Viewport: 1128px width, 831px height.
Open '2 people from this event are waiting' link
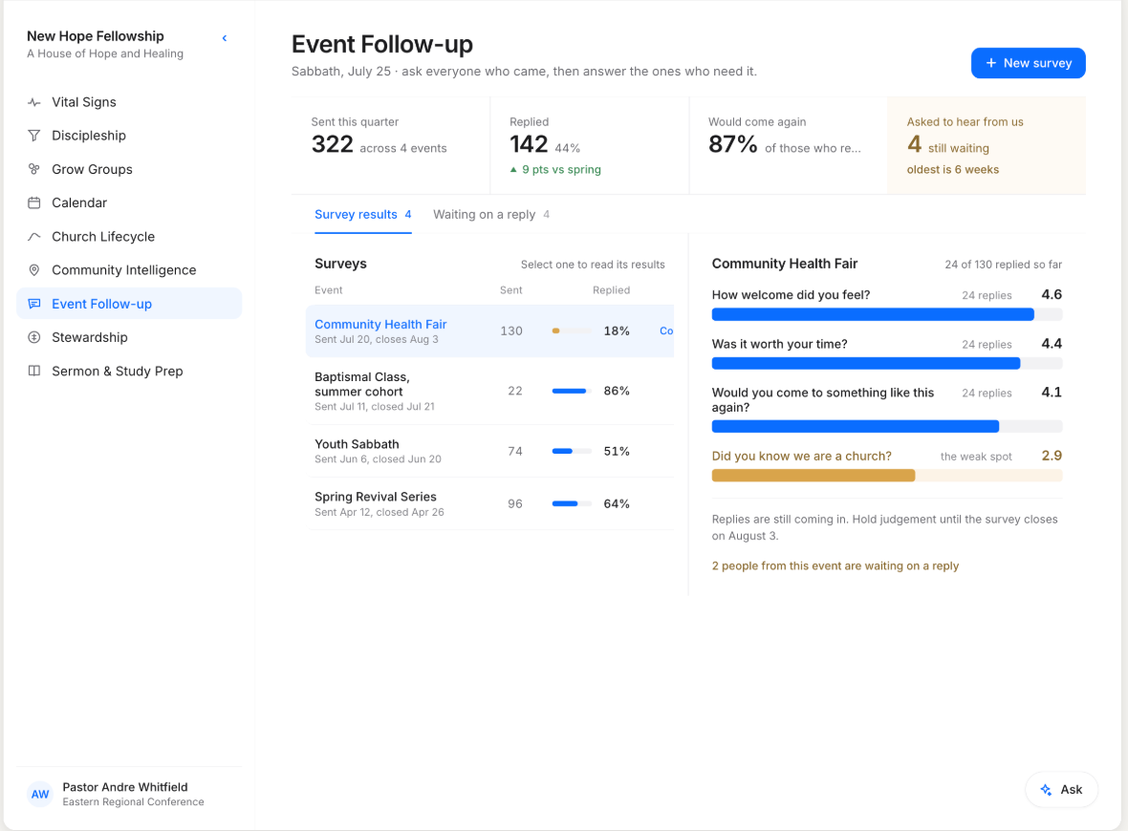[x=835, y=565]
